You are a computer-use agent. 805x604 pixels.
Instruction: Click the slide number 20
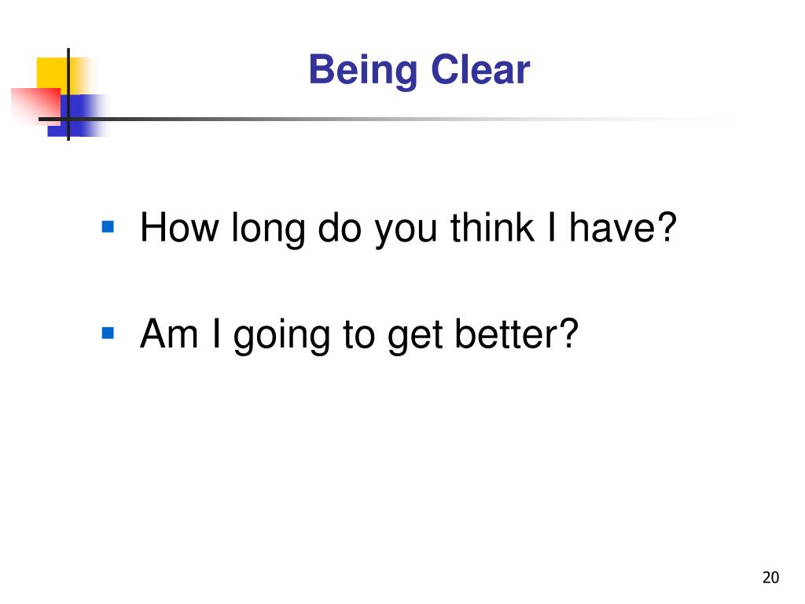click(x=770, y=577)
